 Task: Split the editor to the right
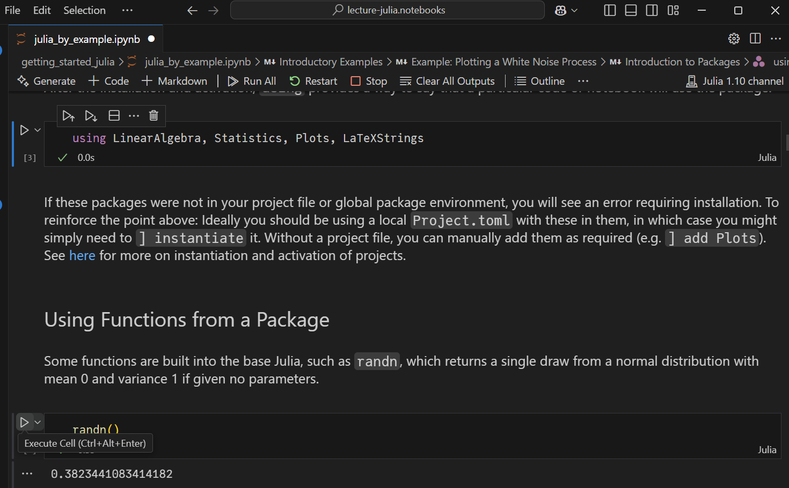[x=755, y=39]
